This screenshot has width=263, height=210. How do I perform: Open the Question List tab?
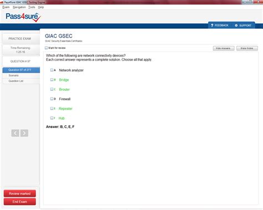[x=21, y=81]
